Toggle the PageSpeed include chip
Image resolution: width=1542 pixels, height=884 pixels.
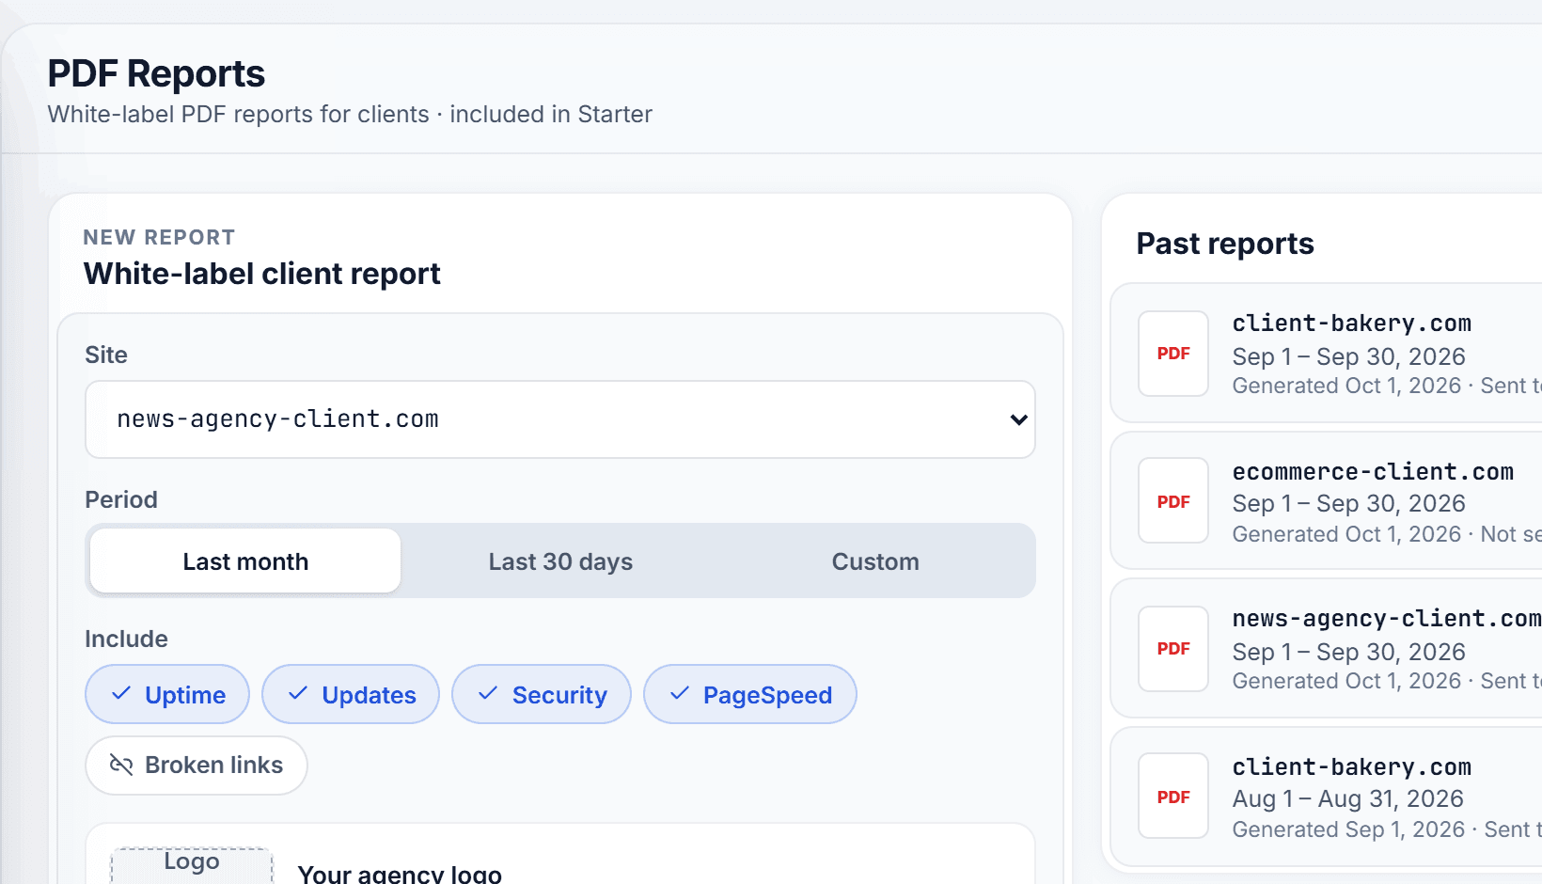coord(750,694)
